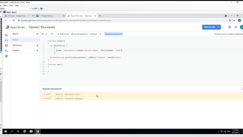The image size is (243, 137).
Task: Open the Help menu in mRemoteNG
Action: coord(17,5)
